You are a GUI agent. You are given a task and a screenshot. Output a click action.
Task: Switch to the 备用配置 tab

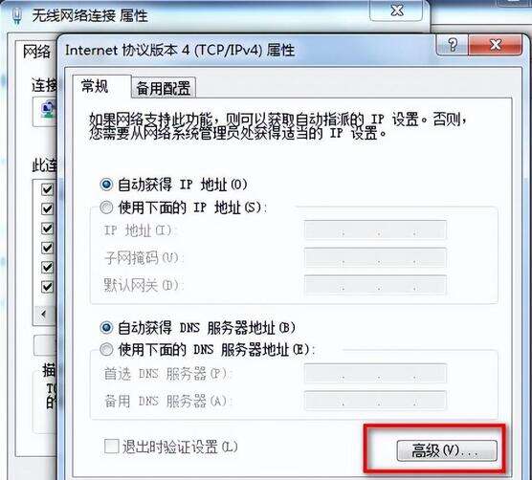coord(164,88)
